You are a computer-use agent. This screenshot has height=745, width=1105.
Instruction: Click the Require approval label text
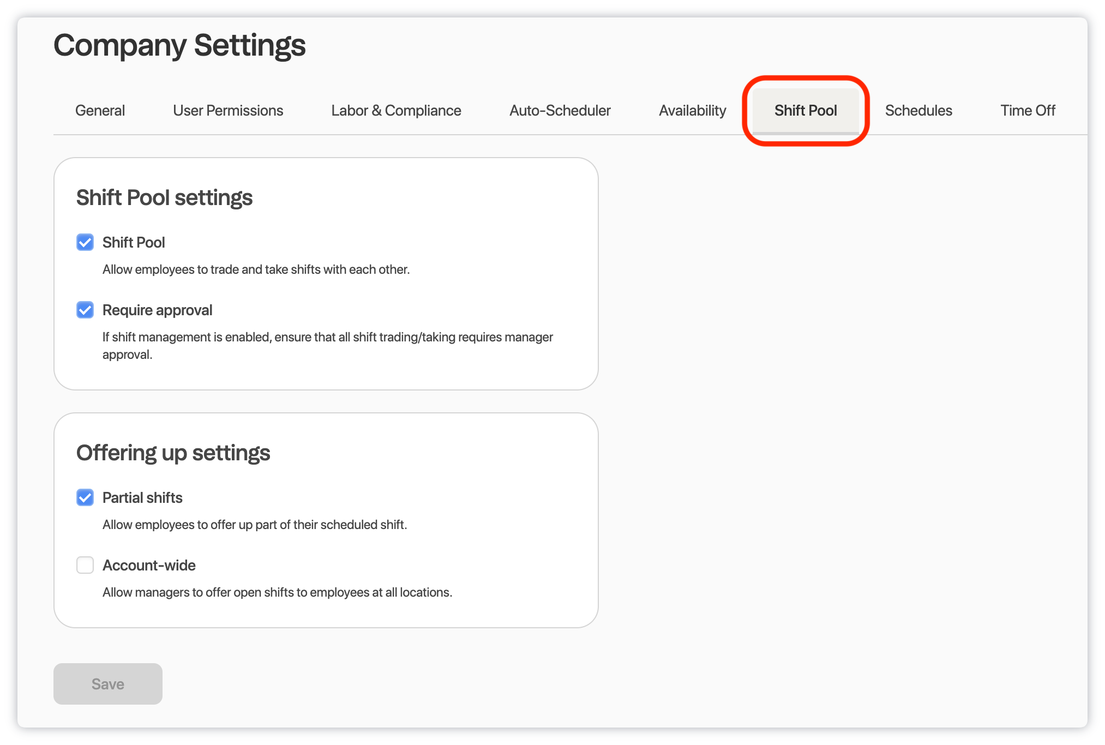157,310
